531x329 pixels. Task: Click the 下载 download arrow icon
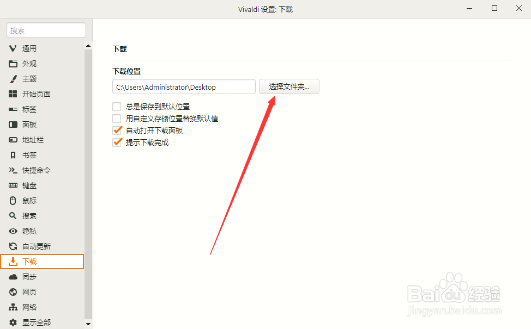(13, 262)
